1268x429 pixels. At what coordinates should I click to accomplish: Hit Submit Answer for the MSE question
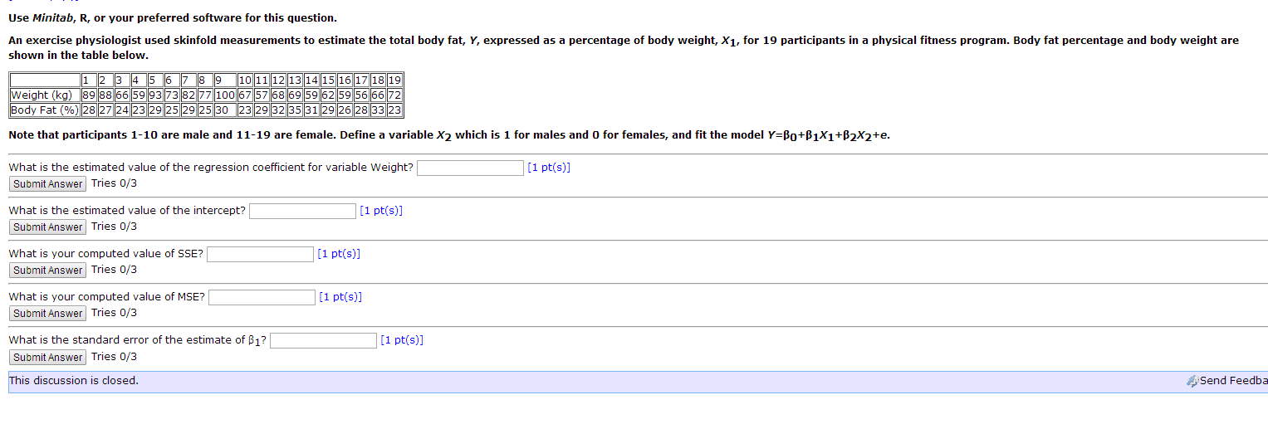(47, 314)
